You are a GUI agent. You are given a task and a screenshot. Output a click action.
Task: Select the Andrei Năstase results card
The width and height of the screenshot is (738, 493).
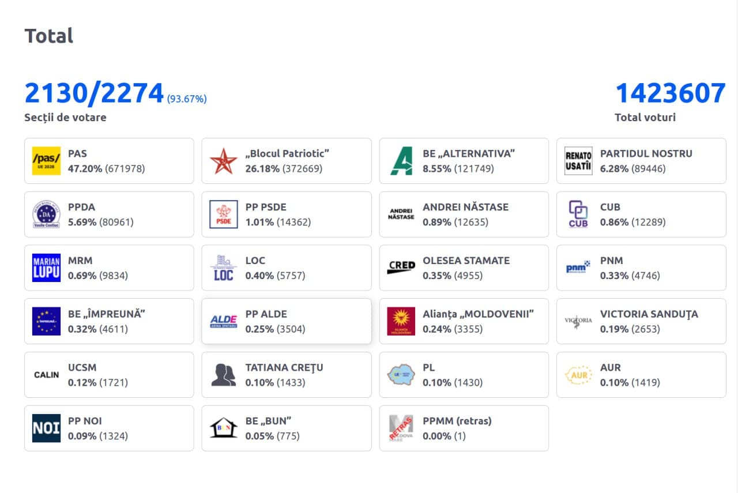pyautogui.click(x=464, y=214)
